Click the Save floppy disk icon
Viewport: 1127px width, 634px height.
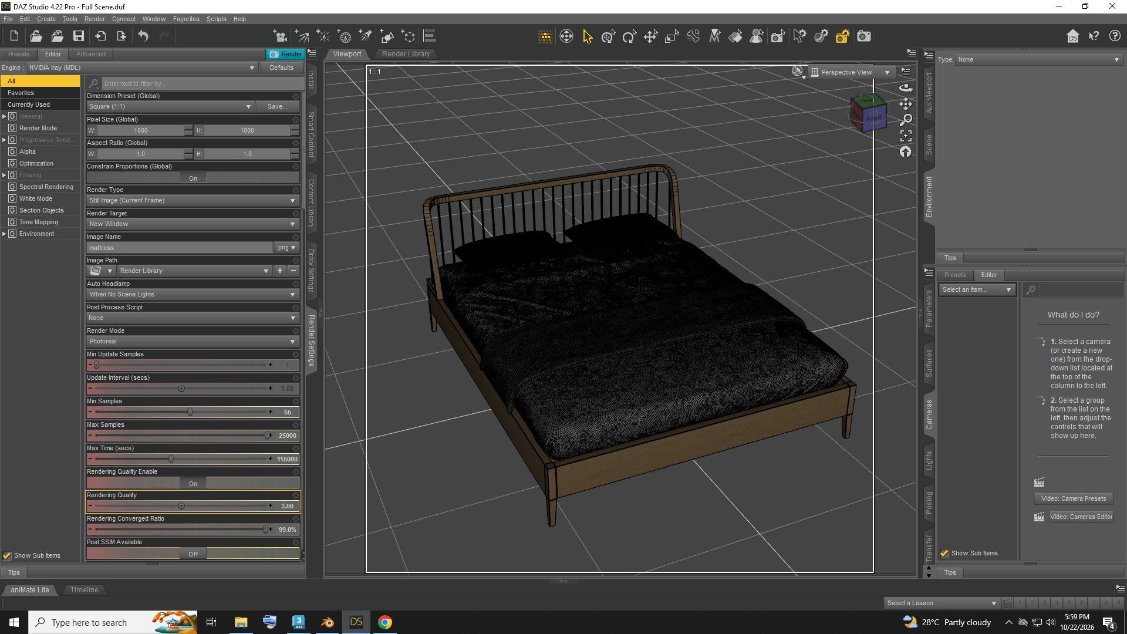point(78,36)
